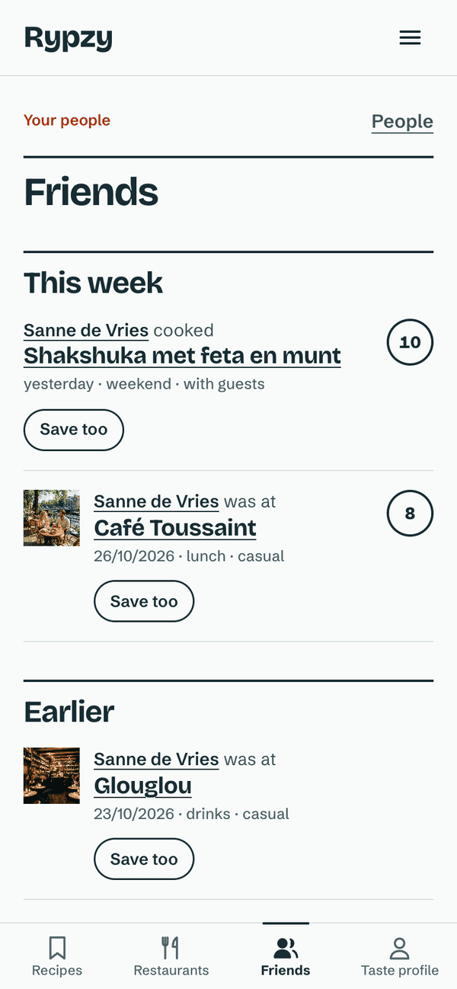Screen dimensions: 457x989
Task: Click the score 10 circle badge
Action: [x=410, y=342]
